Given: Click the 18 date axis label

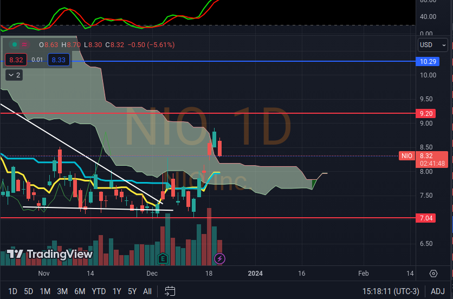Looking at the screenshot, I should click(209, 274).
